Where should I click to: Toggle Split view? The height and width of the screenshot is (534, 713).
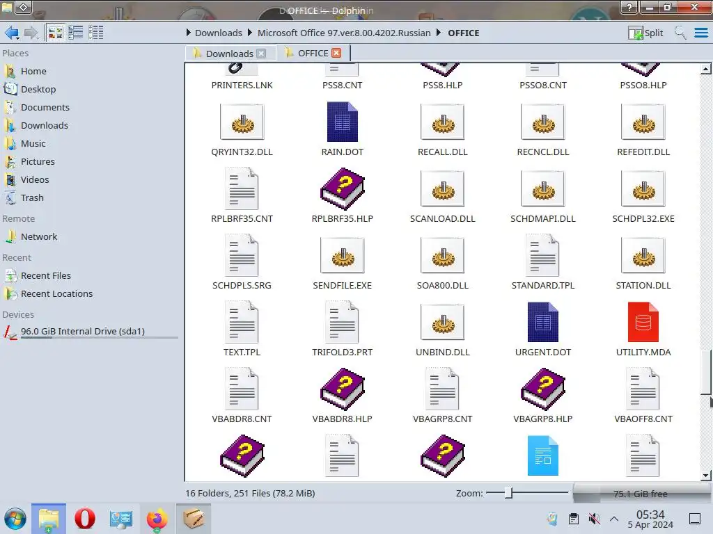pos(645,33)
